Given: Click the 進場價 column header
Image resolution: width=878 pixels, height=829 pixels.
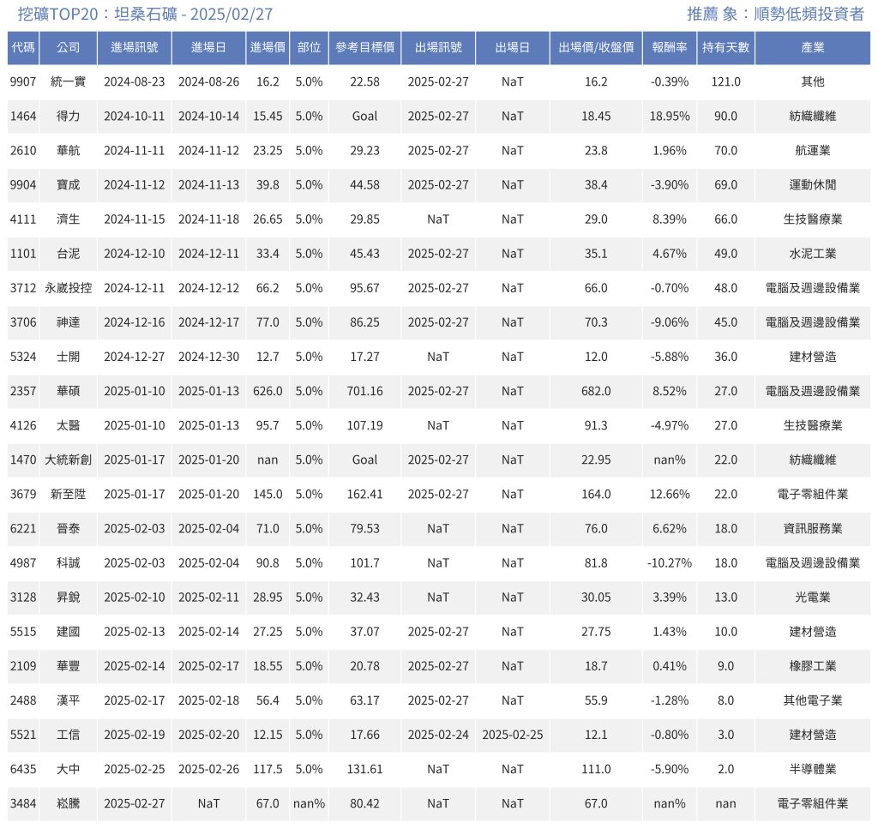Looking at the screenshot, I should coord(268,47).
